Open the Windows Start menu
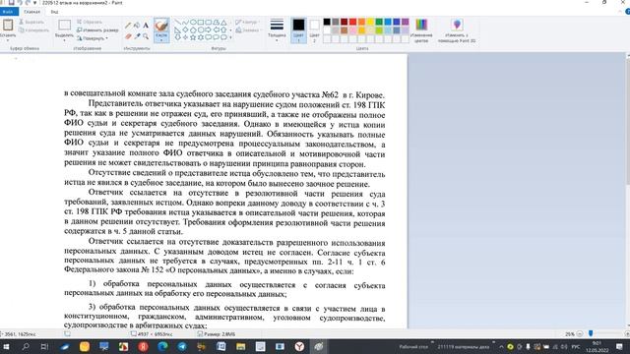This screenshot has height=354, width=630. tap(7, 346)
